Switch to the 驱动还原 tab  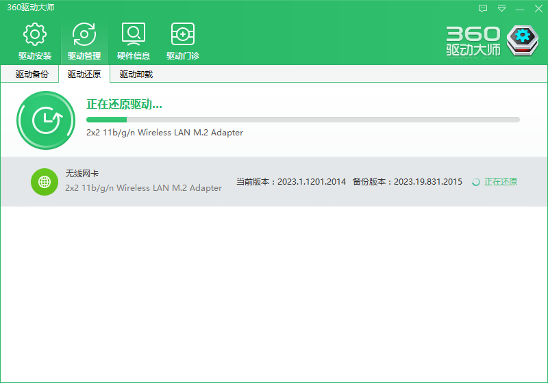pyautogui.click(x=84, y=75)
